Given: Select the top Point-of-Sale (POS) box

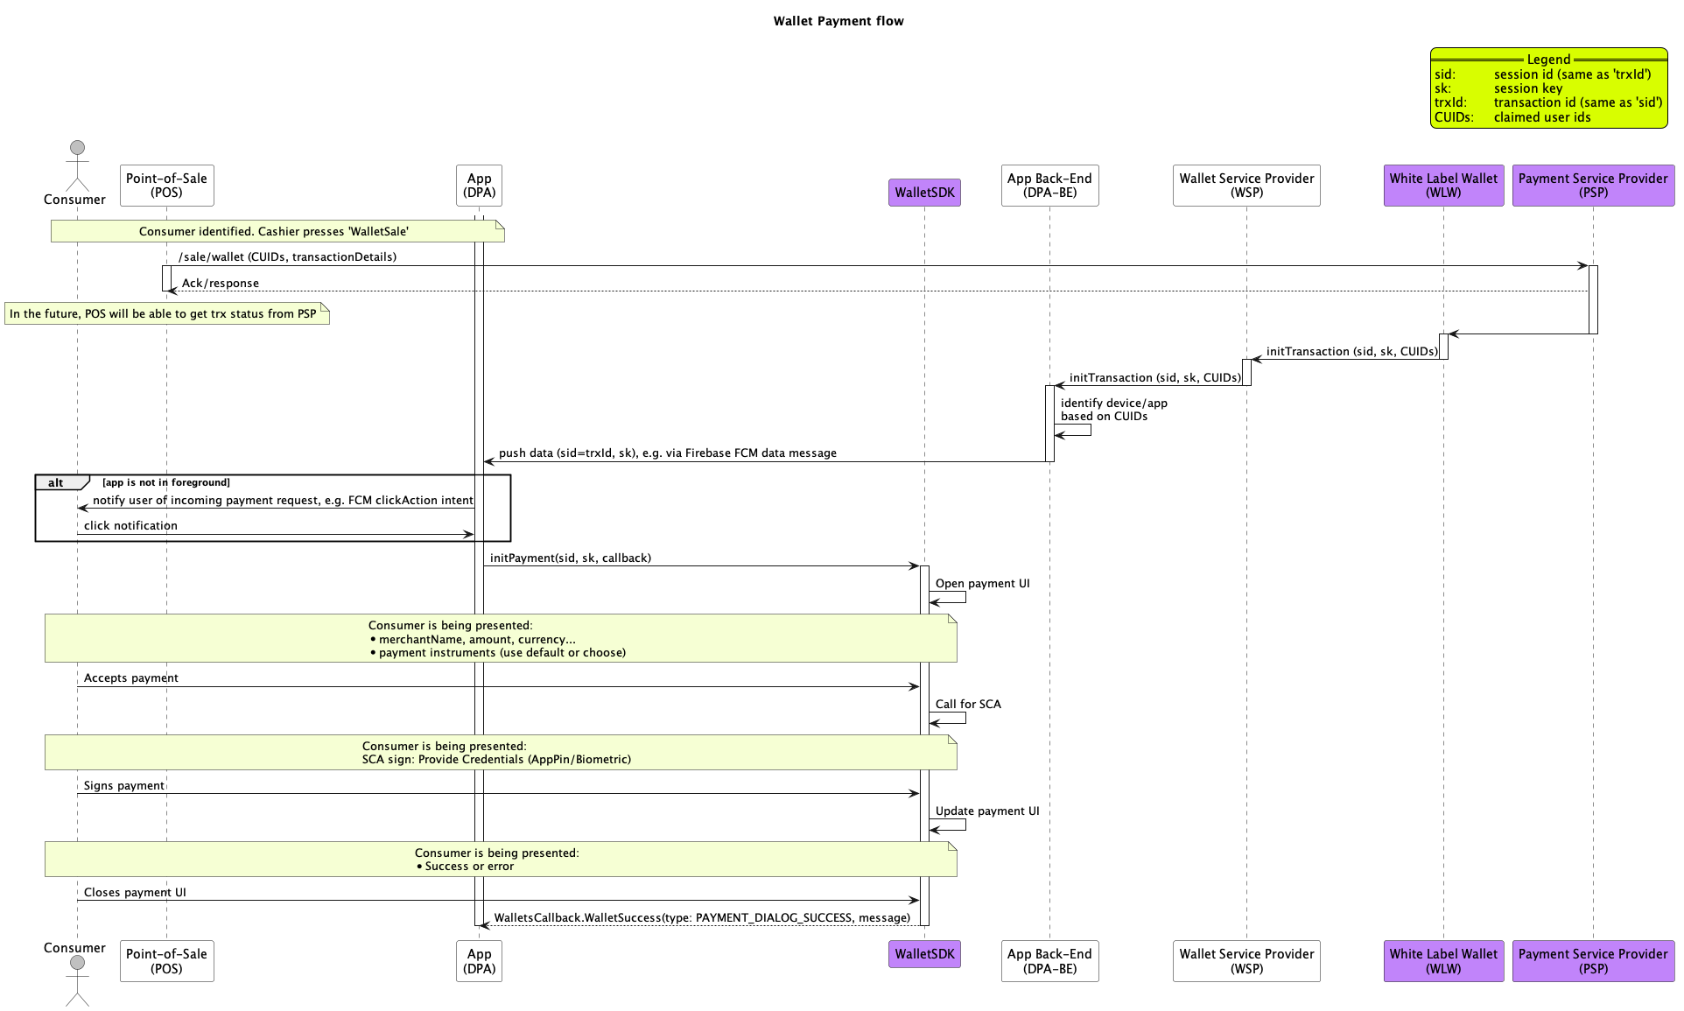Looking at the screenshot, I should pyautogui.click(x=166, y=186).
